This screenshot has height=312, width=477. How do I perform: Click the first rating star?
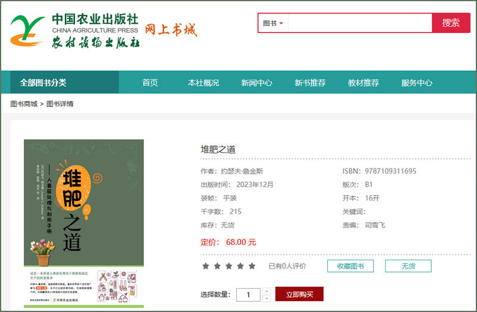coord(206,266)
